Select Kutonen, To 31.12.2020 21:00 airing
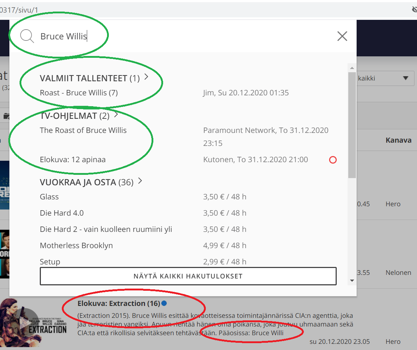Viewport: 417px width, 350px height. [x=256, y=160]
